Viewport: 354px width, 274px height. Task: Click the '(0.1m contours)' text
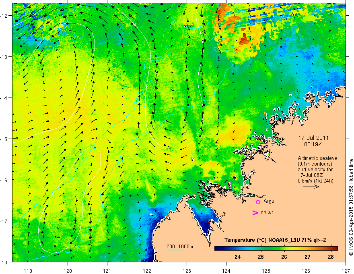tap(315, 164)
